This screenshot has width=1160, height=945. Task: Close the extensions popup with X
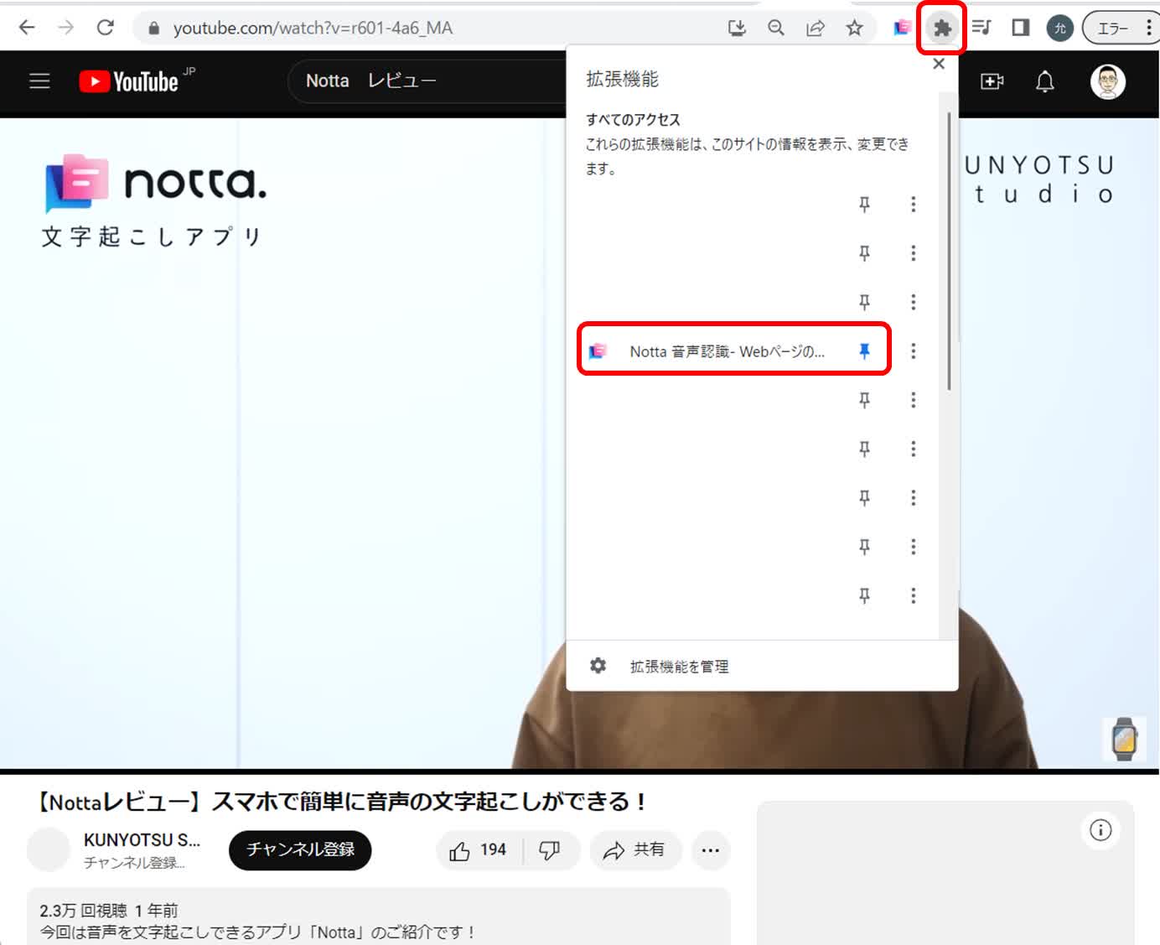tap(939, 64)
